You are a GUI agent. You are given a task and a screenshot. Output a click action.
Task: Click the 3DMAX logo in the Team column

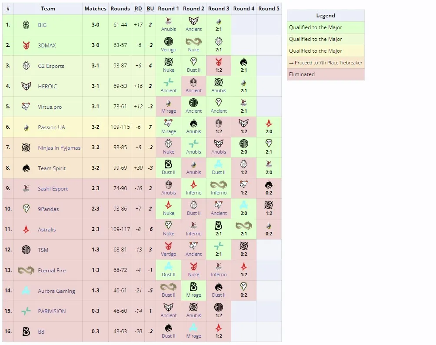point(26,45)
